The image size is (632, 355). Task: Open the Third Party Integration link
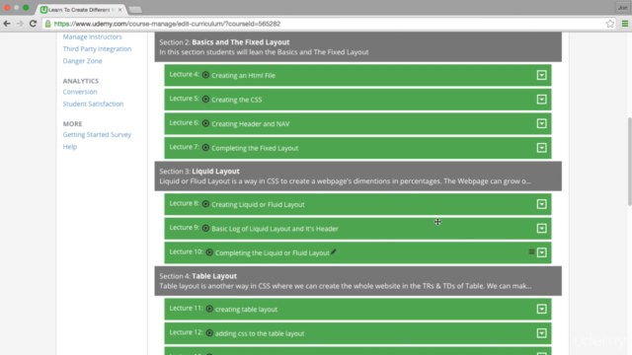tap(97, 48)
